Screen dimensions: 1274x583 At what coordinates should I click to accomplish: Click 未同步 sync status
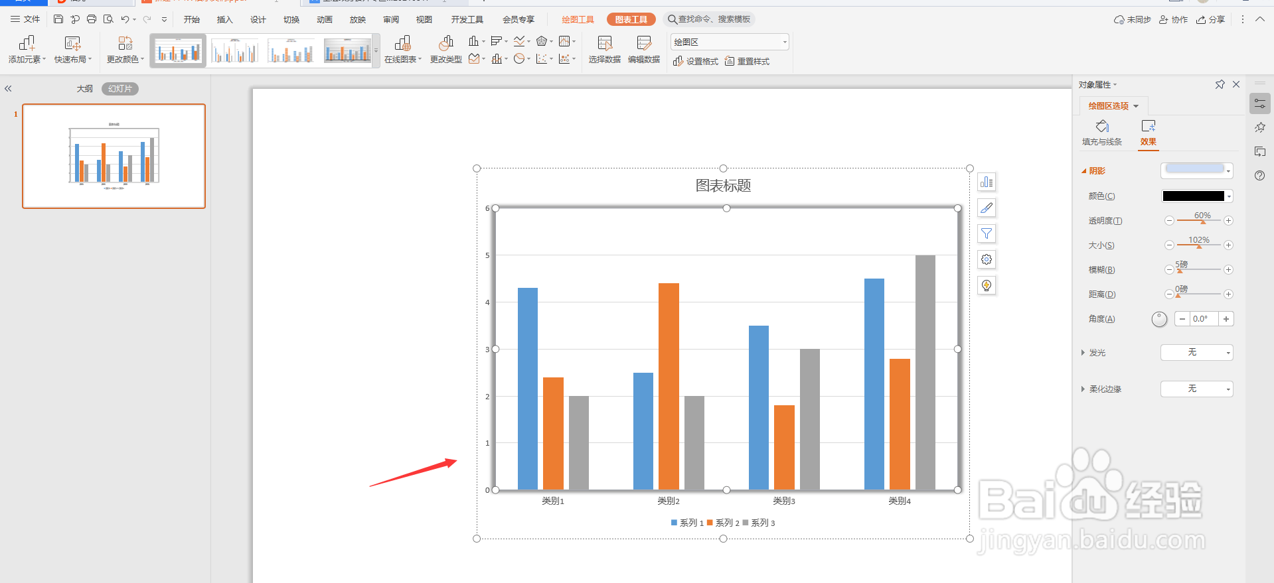pyautogui.click(x=1133, y=19)
